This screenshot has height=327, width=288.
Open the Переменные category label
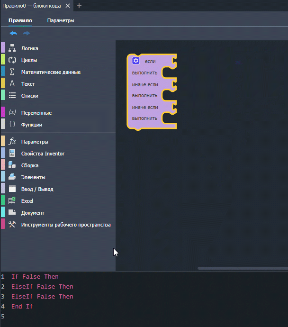point(36,113)
